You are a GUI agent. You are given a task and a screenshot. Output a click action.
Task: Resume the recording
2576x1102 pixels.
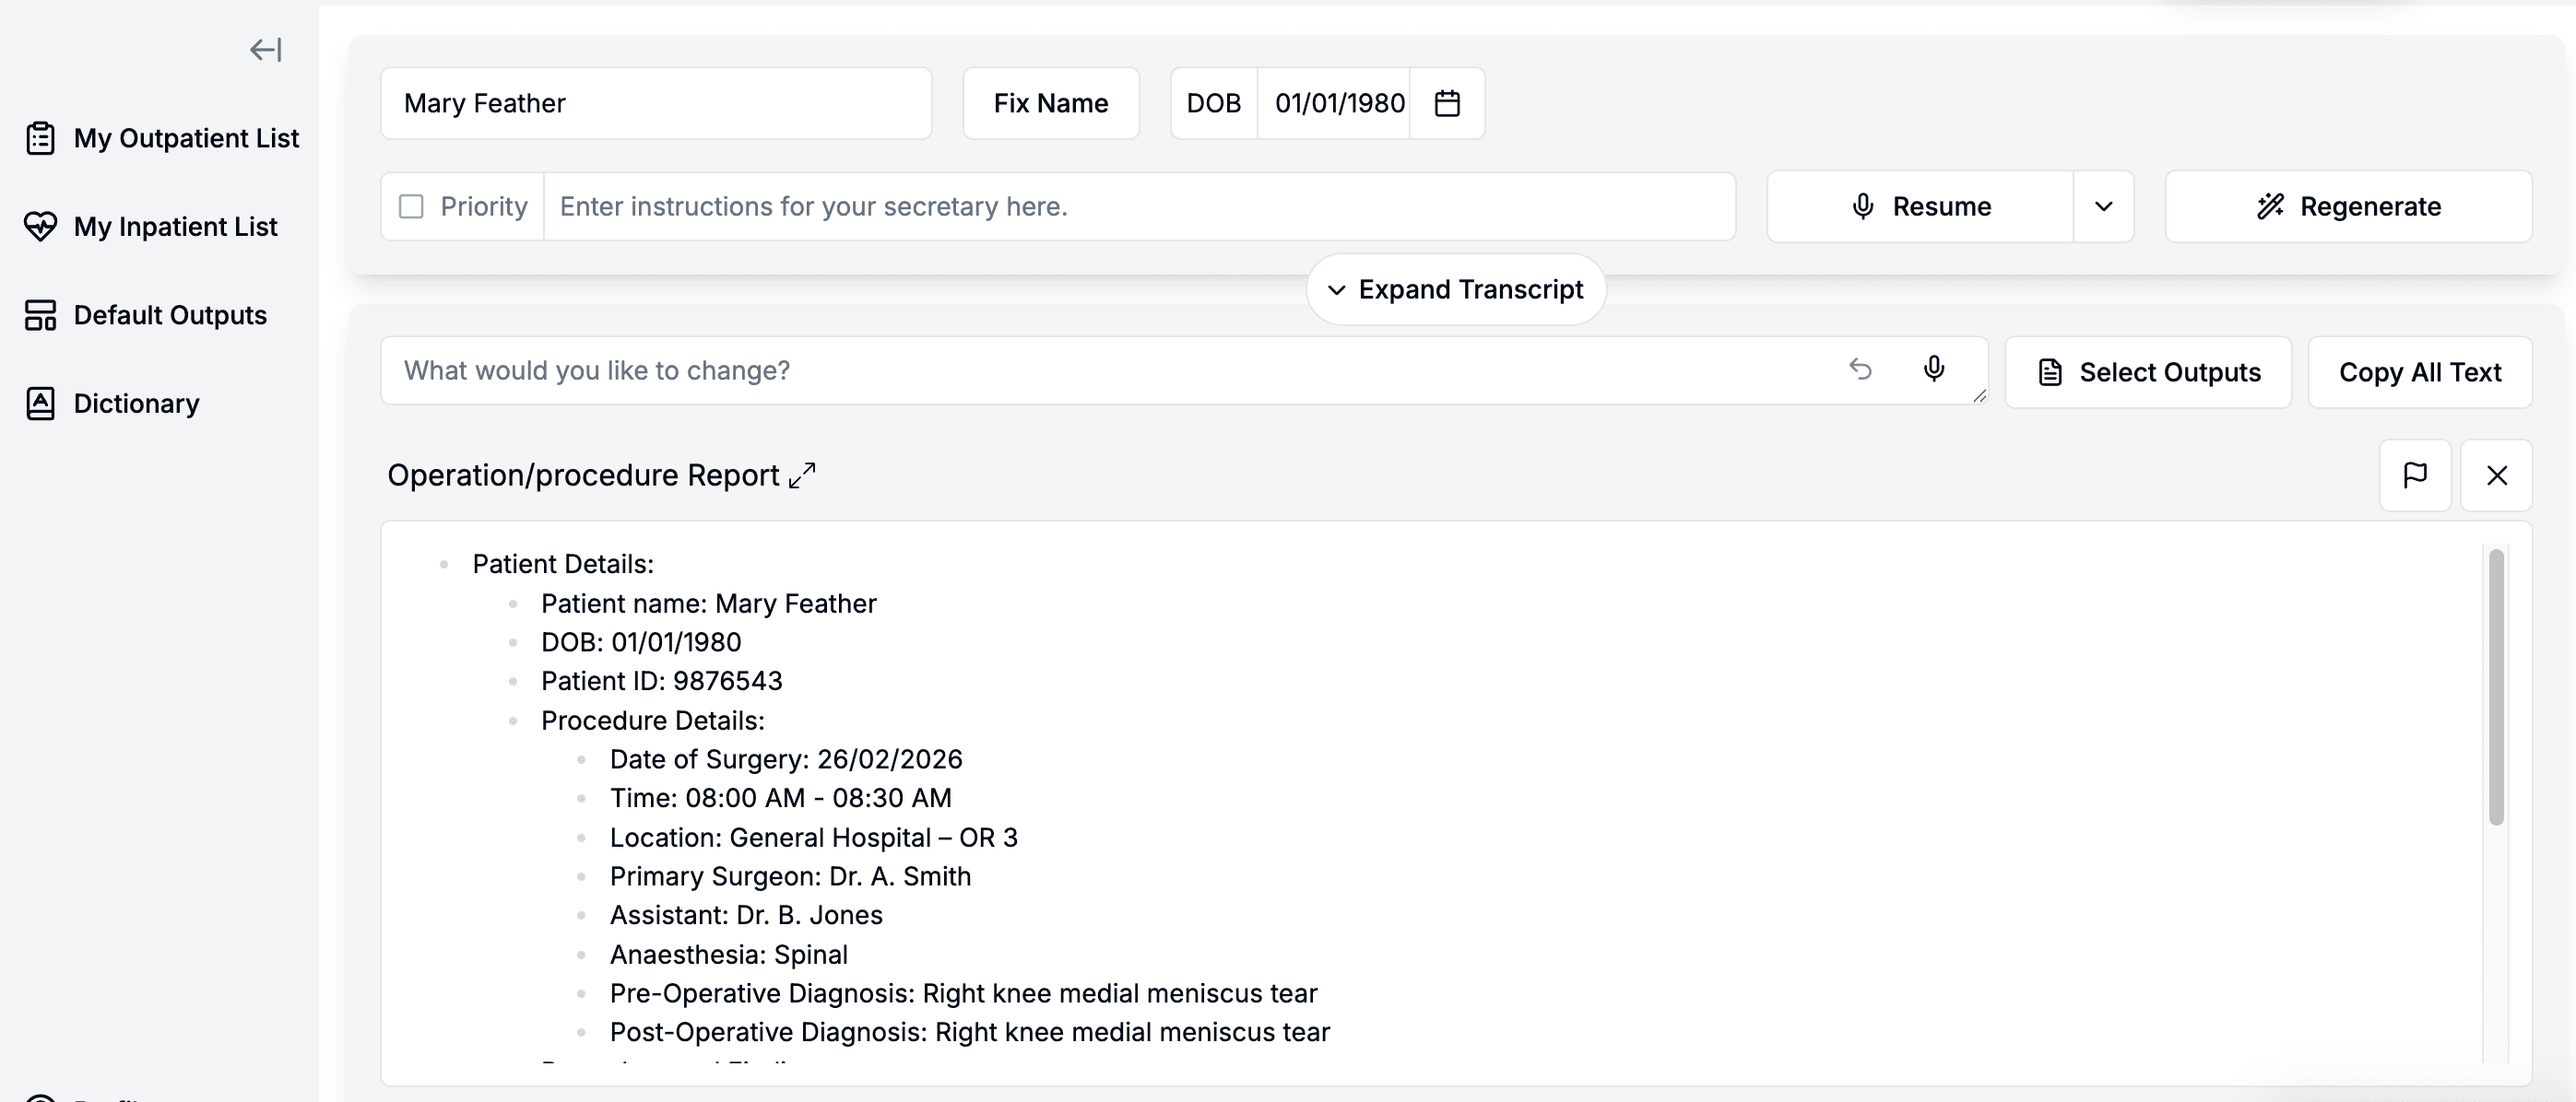1920,206
